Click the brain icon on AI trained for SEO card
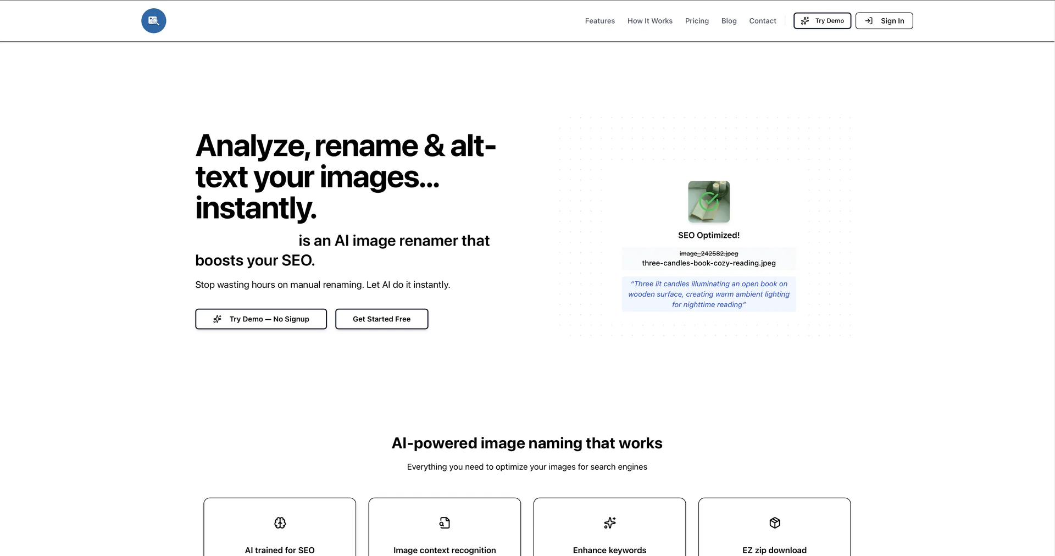This screenshot has width=1055, height=556. click(280, 523)
